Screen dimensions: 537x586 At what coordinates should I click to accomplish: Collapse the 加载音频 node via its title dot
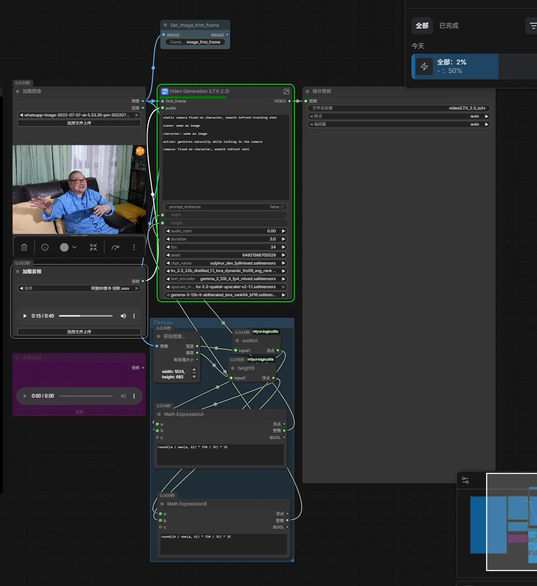pos(18,272)
